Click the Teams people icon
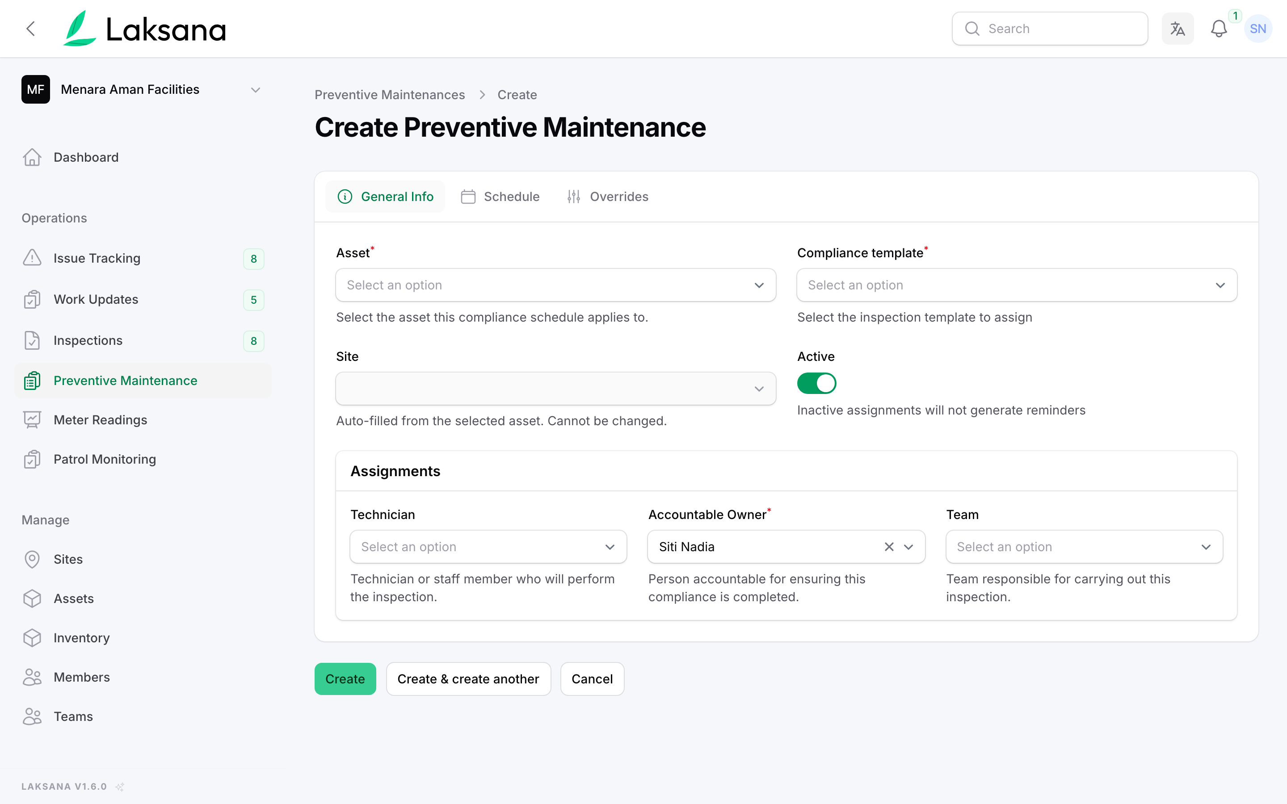The image size is (1287, 804). pos(32,717)
